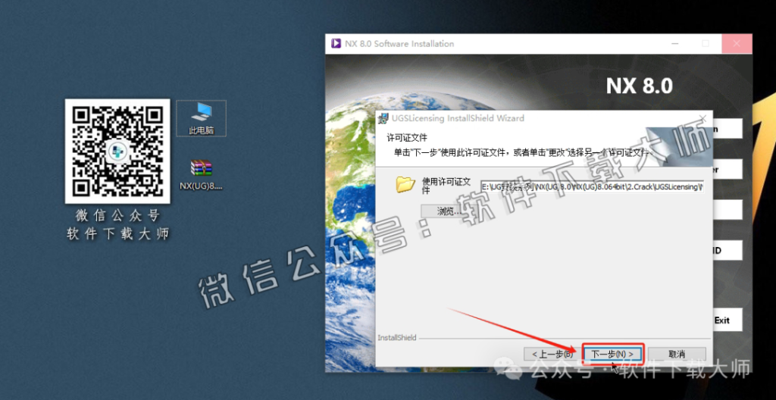
Task: Click the NX 8.0 installer title icon
Action: [x=336, y=44]
